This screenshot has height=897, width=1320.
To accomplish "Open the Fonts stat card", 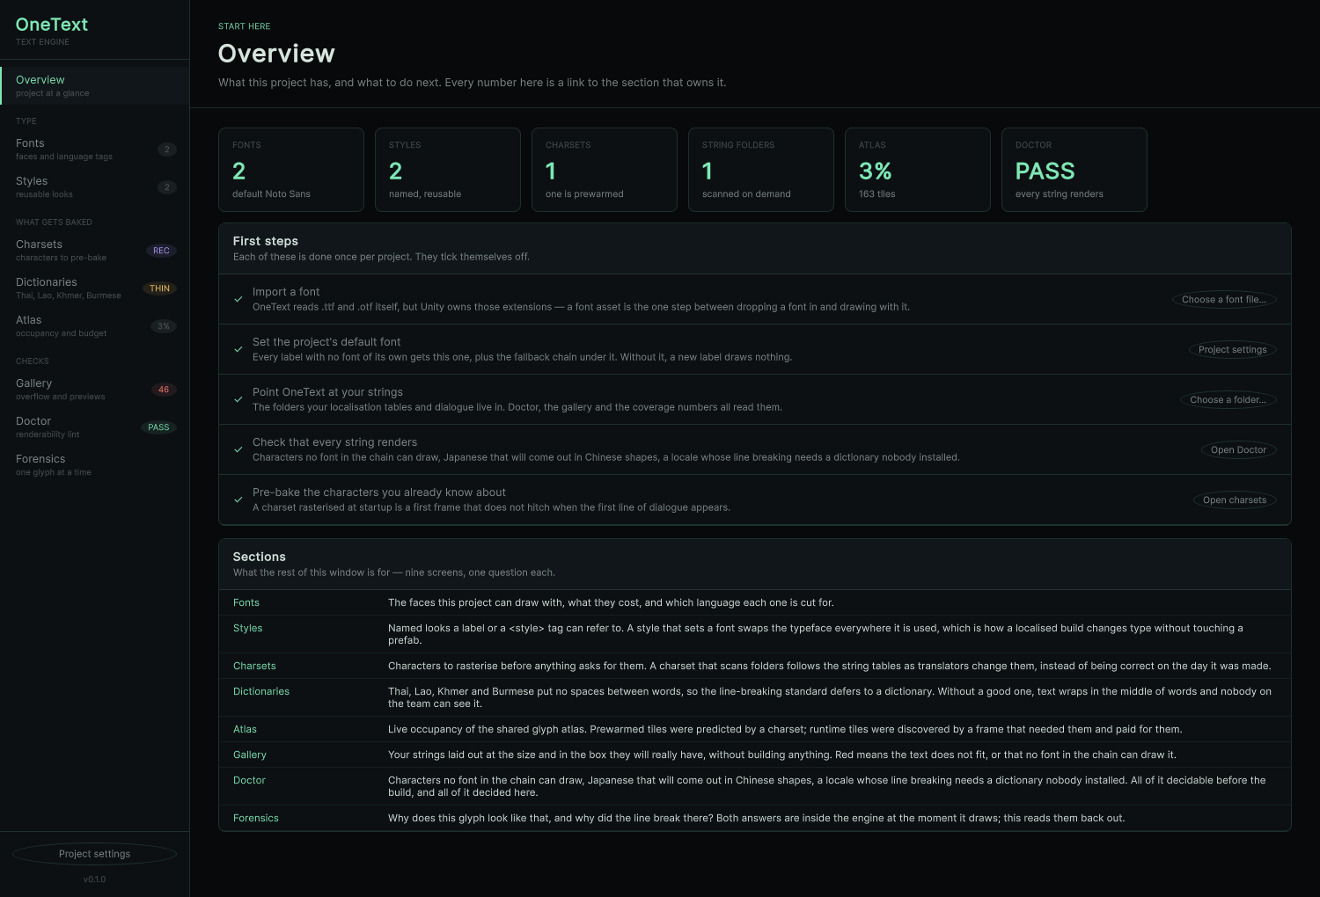I will (x=291, y=170).
